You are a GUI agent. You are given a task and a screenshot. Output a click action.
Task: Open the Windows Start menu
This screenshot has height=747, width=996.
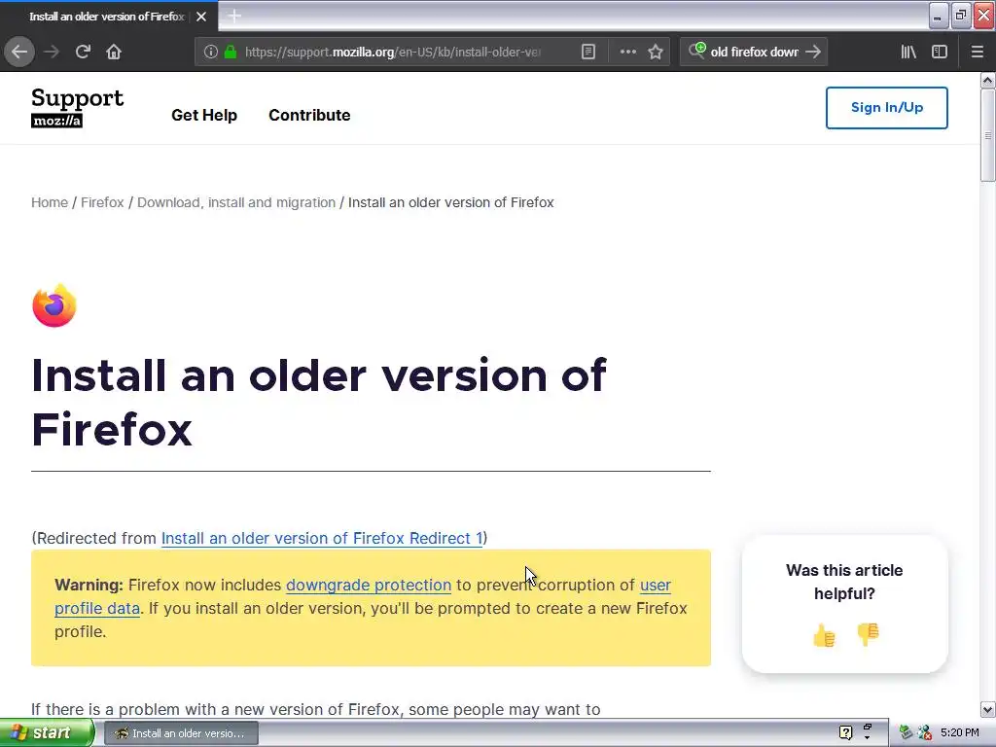pos(47,733)
